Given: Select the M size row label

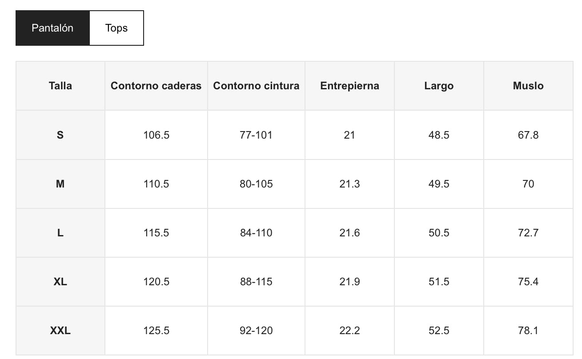Looking at the screenshot, I should tap(60, 184).
